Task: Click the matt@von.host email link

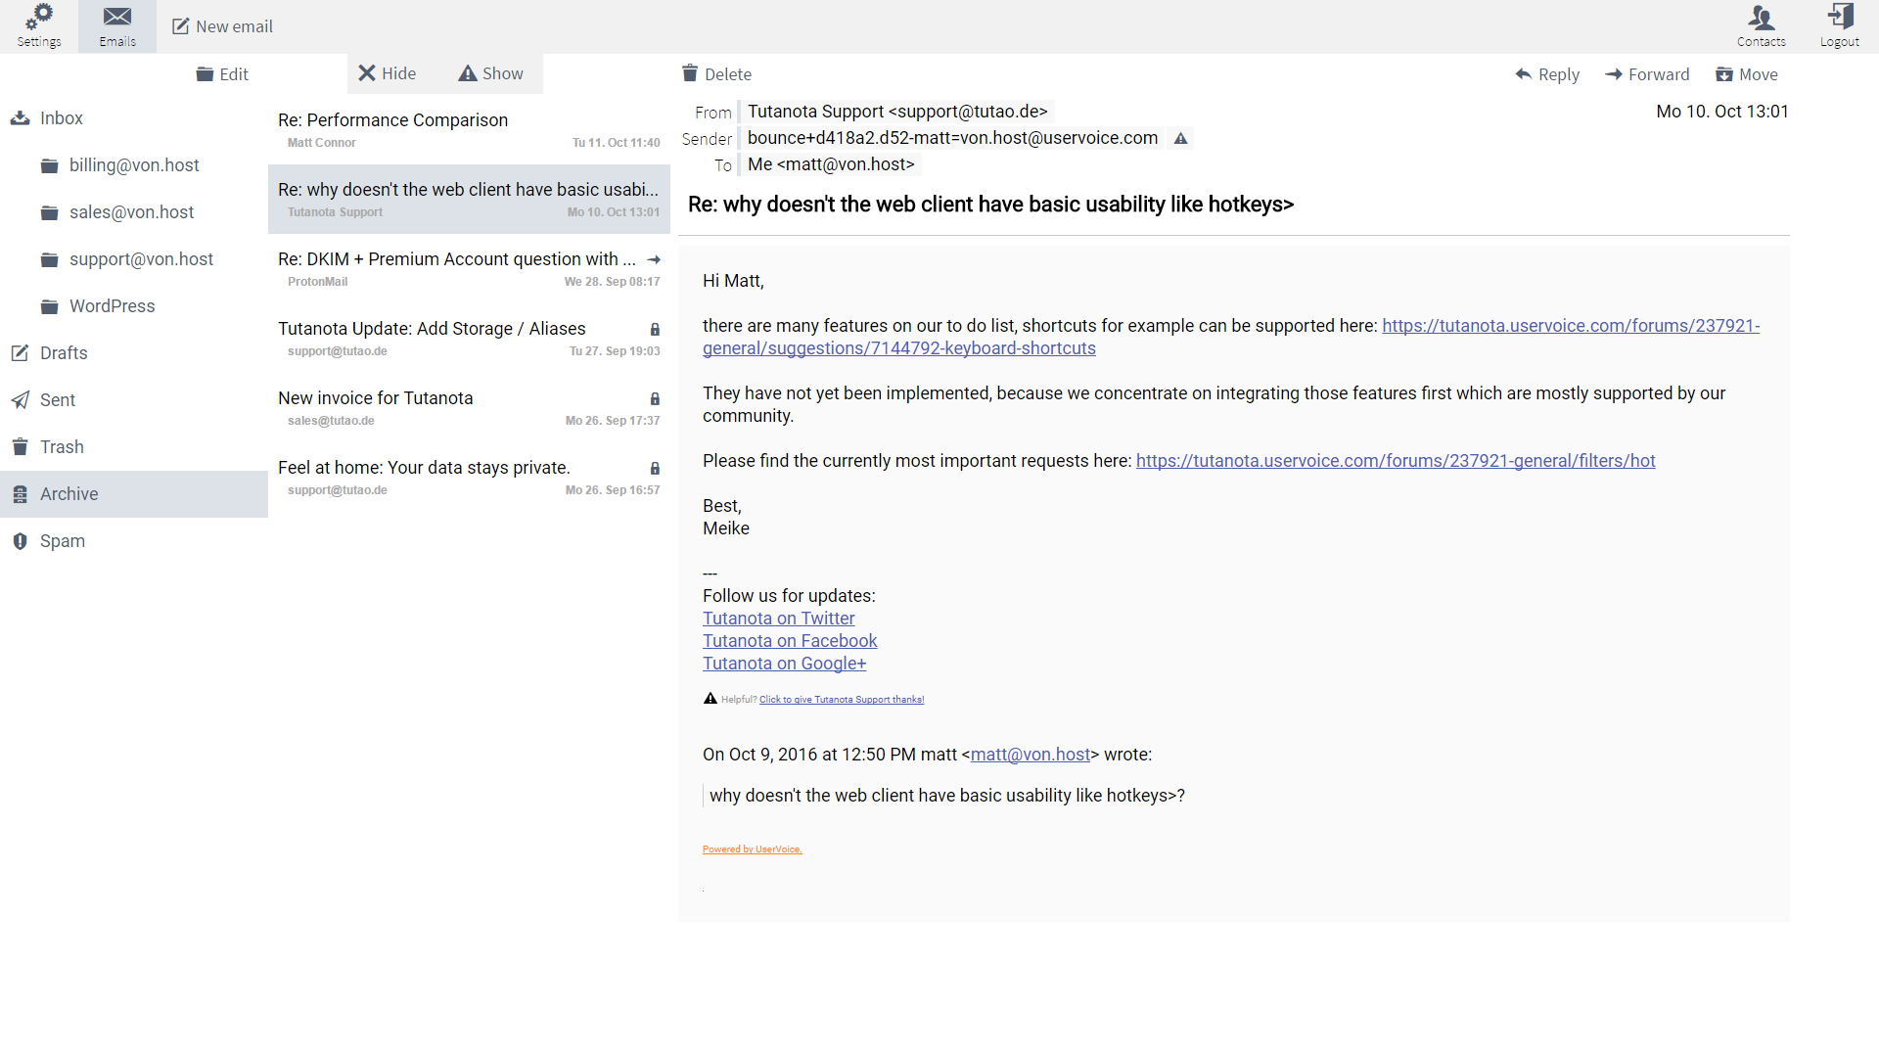Action: pyautogui.click(x=1030, y=755)
